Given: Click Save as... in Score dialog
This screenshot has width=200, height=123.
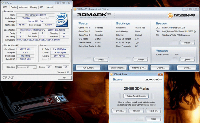Looking at the screenshot, I should pyautogui.click(x=154, y=111).
